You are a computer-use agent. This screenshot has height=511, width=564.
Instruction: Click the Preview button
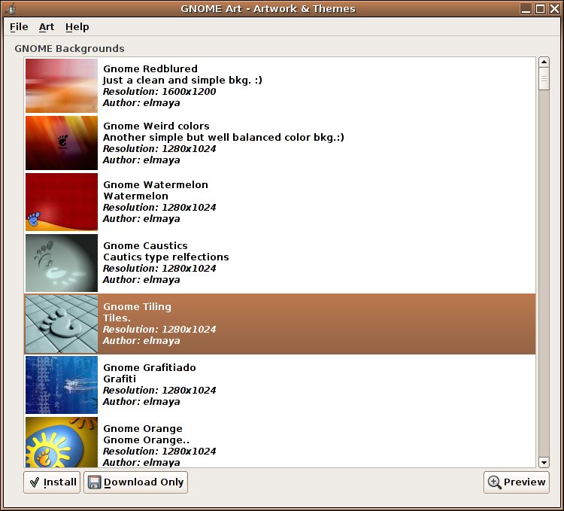[x=516, y=482]
